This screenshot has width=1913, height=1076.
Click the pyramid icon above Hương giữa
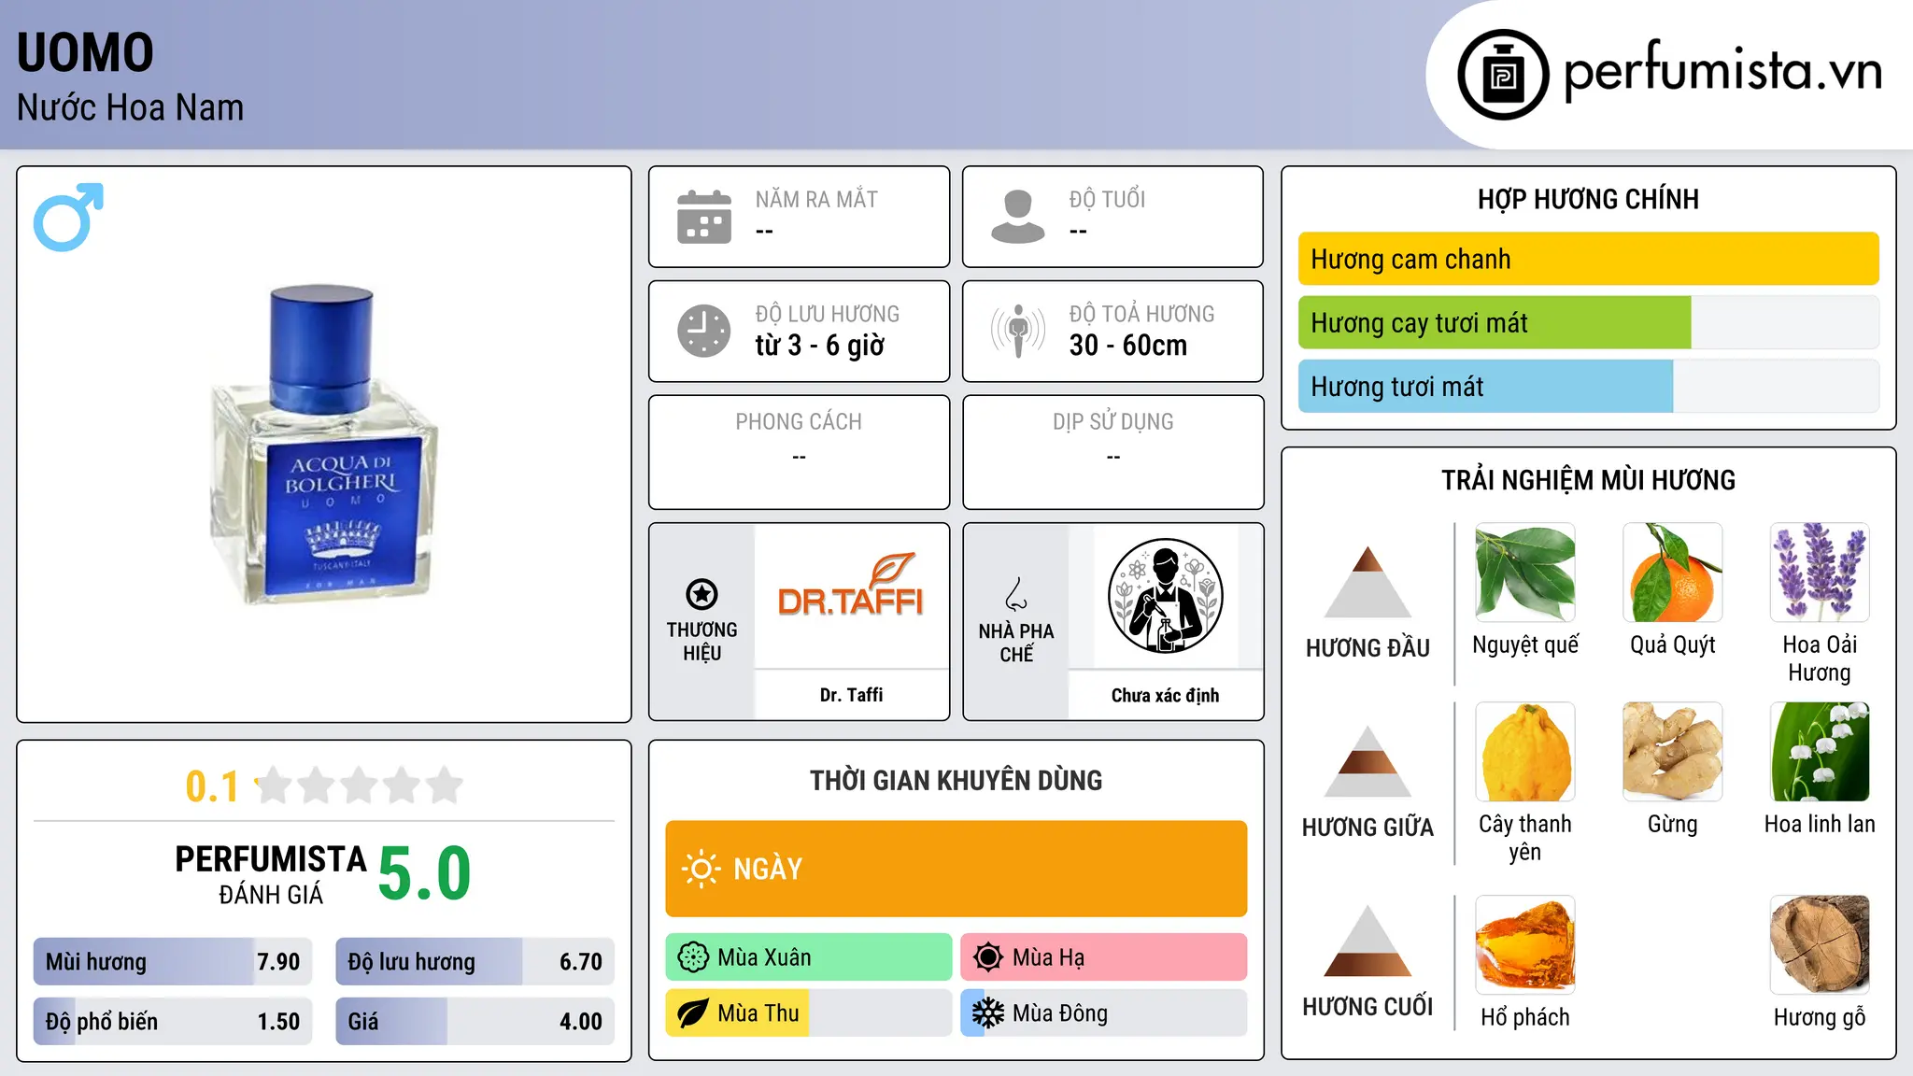[x=1367, y=761]
